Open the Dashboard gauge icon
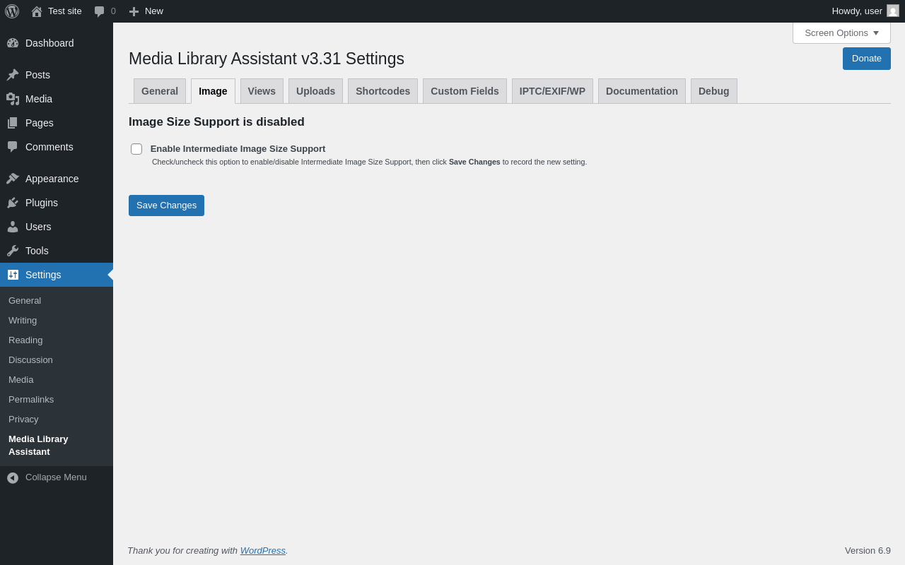 tap(13, 43)
